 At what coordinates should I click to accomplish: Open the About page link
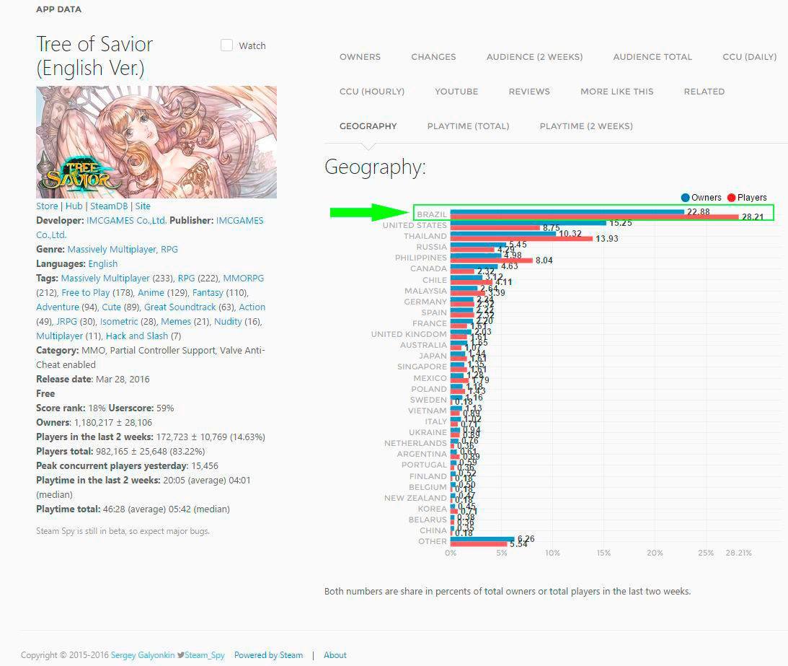(335, 655)
